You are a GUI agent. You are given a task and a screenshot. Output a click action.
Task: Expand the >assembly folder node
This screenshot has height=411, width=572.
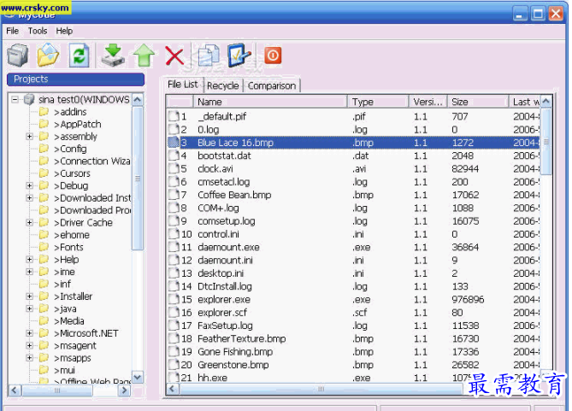(x=30, y=137)
